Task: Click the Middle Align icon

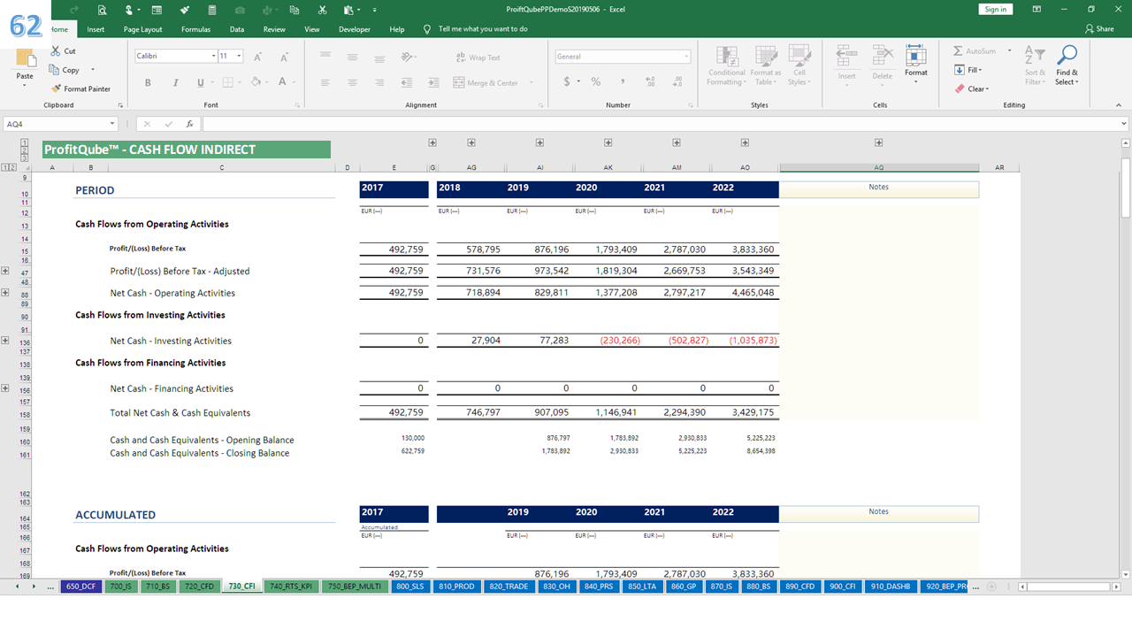Action: point(352,57)
